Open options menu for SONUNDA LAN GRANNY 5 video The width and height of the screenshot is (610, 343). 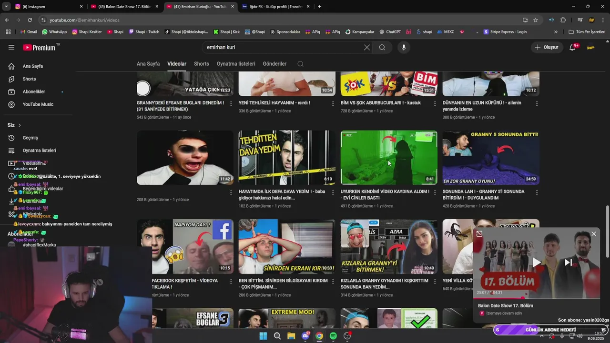[537, 192]
